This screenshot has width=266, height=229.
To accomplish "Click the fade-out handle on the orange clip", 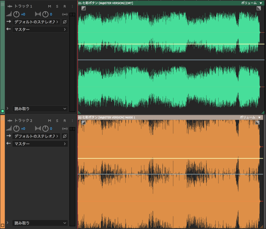I will pos(257,123).
